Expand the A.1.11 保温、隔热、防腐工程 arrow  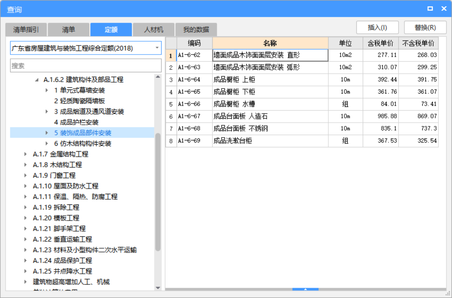click(x=26, y=197)
